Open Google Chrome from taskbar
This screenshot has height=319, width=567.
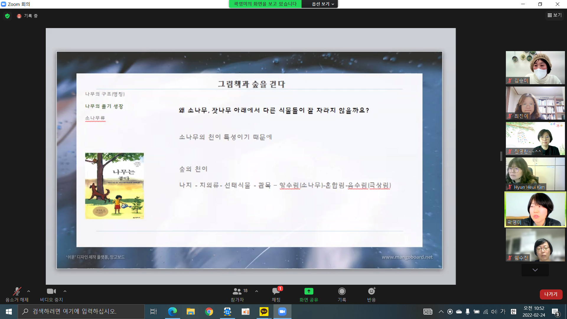point(209,312)
